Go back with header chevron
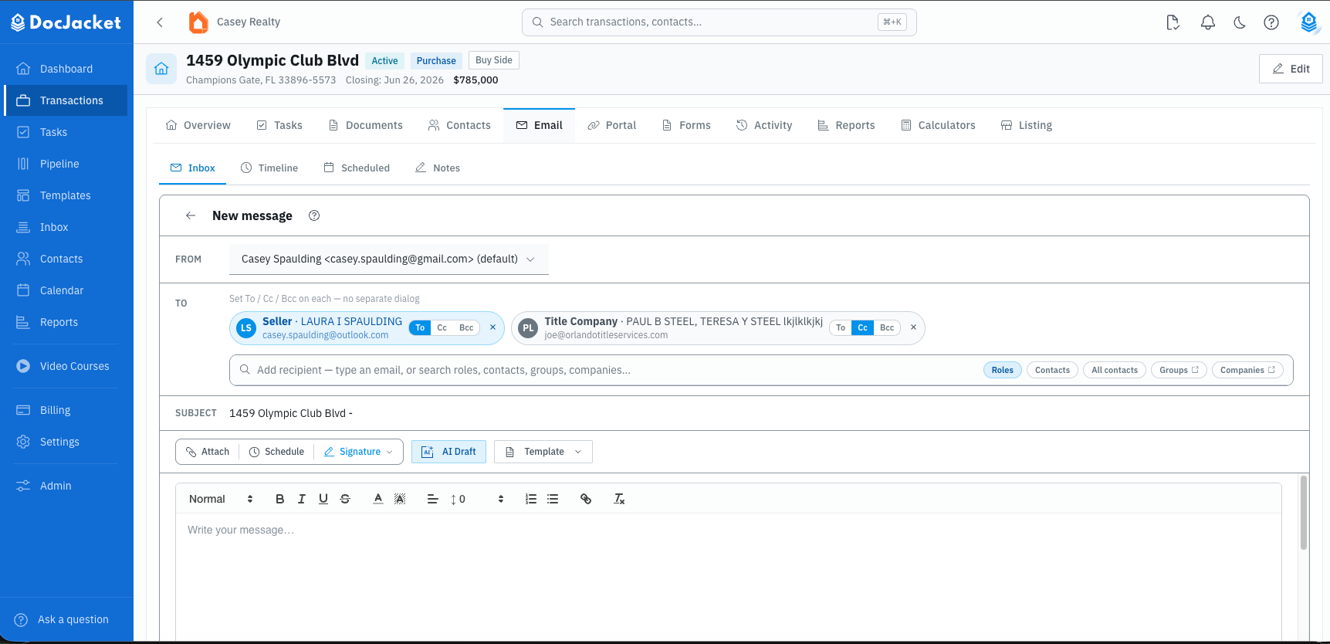Viewport: 1330px width, 644px height. 160,22
